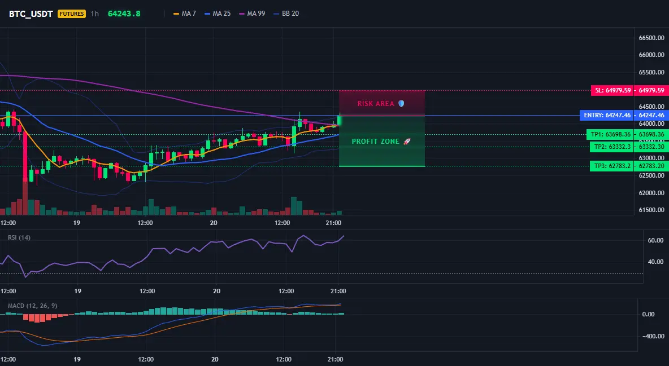This screenshot has height=366, width=669.
Task: Click the RSI 40.00 axis label
Action: click(x=655, y=262)
